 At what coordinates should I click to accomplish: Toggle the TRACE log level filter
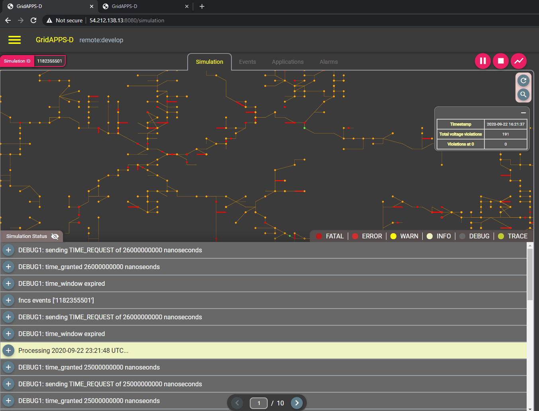pos(513,236)
